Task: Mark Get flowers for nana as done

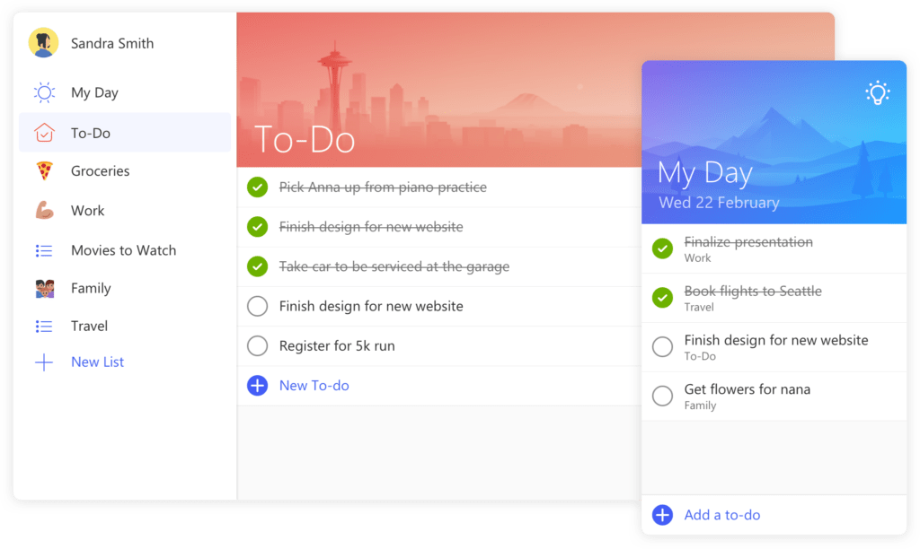Action: pyautogui.click(x=662, y=396)
